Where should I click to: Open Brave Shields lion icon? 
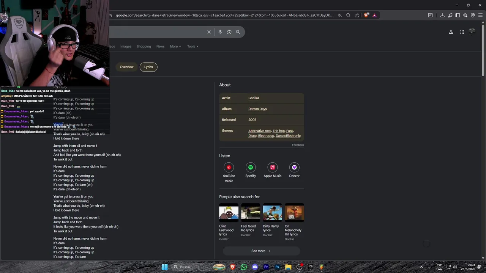[366, 15]
